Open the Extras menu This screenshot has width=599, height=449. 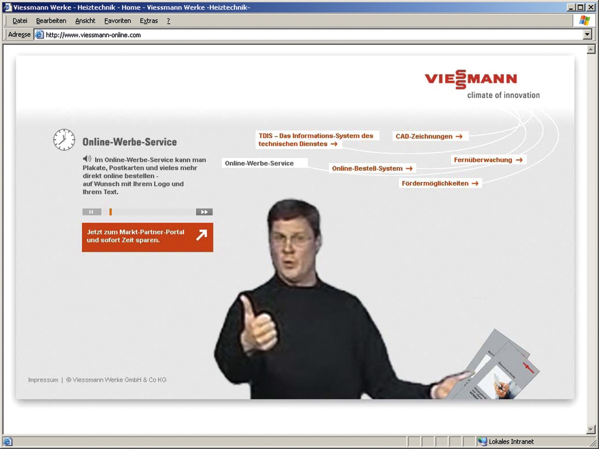[149, 21]
